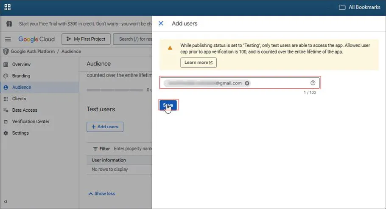Remove the gmail.com email chip
Viewport: 386px width, 209px height.
pos(247,83)
